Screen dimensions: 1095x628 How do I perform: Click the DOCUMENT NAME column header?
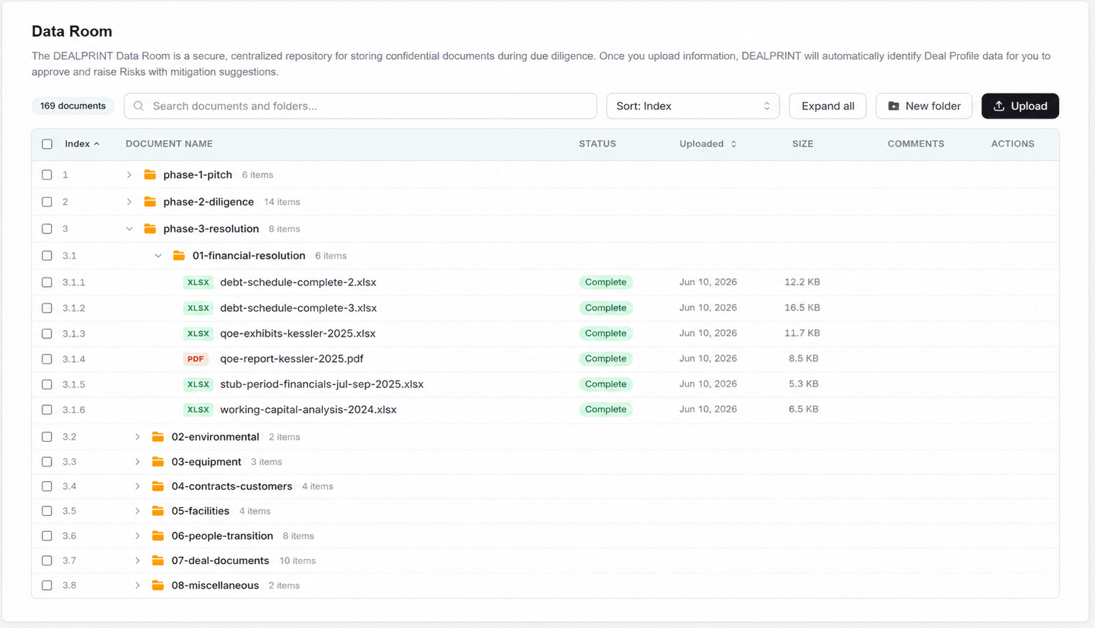point(169,144)
